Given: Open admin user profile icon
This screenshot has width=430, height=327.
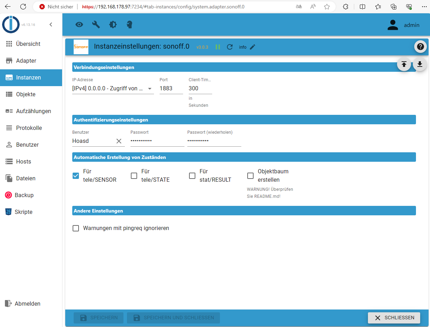Looking at the screenshot, I should 393,25.
